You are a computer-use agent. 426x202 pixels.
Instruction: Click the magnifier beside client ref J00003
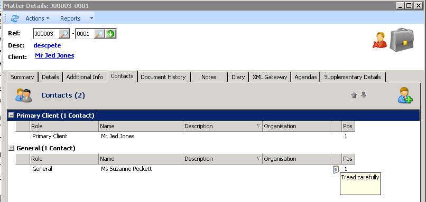pos(64,34)
